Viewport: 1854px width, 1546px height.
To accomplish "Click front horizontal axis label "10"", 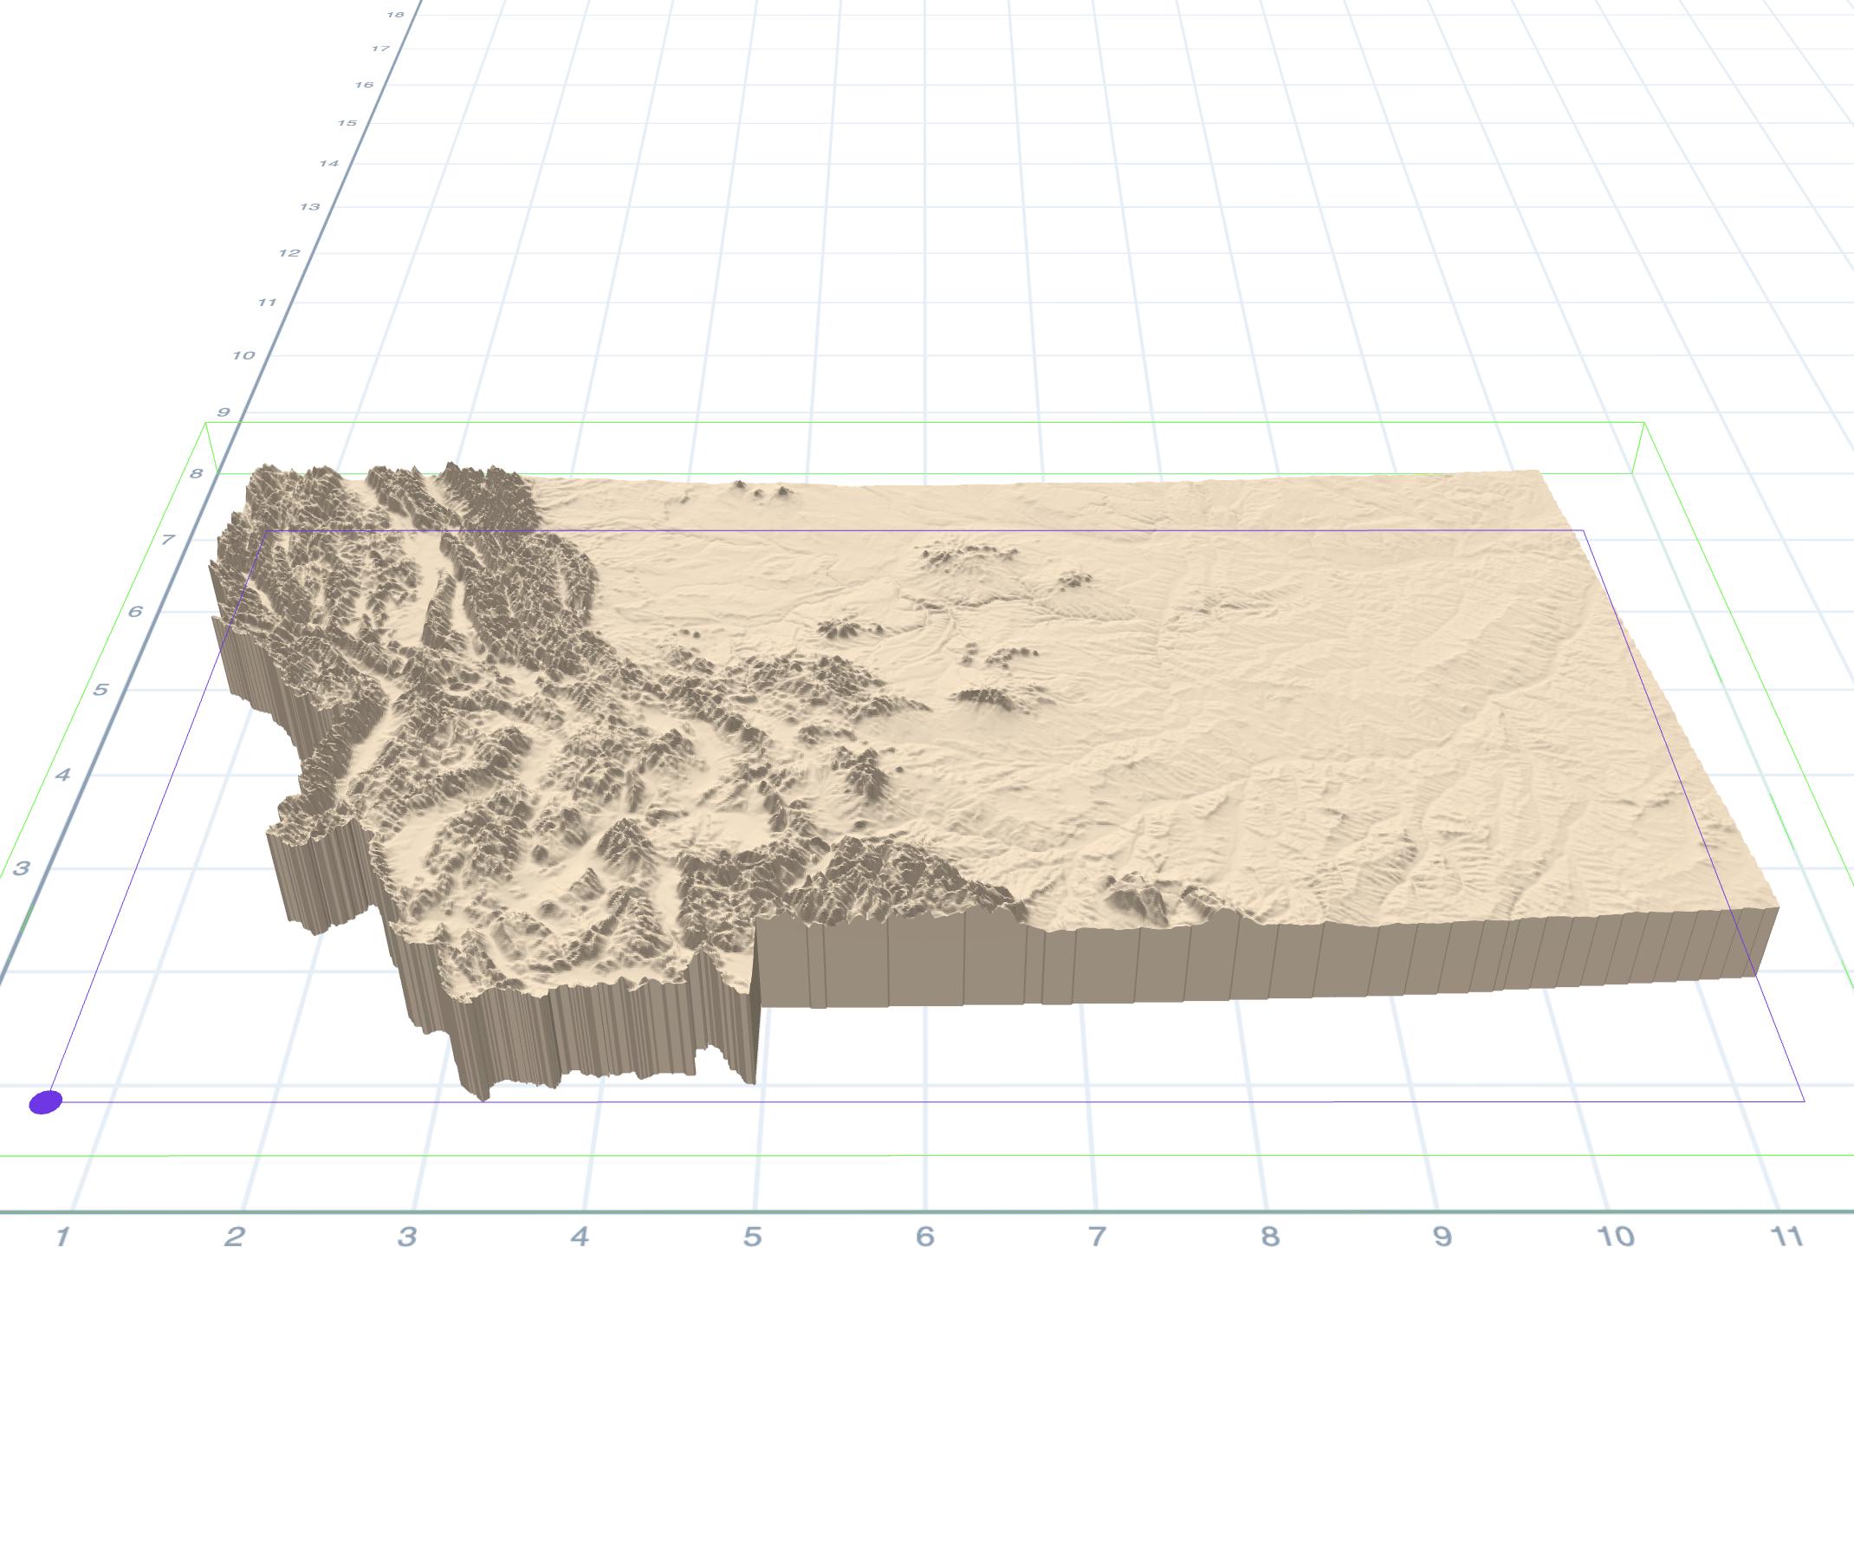I will pyautogui.click(x=1617, y=1237).
